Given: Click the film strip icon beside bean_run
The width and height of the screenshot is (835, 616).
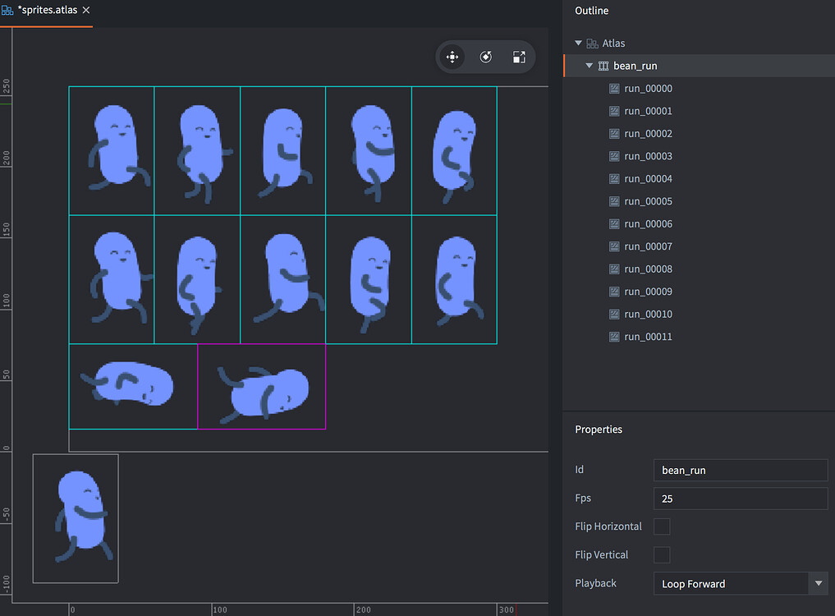Looking at the screenshot, I should [604, 66].
